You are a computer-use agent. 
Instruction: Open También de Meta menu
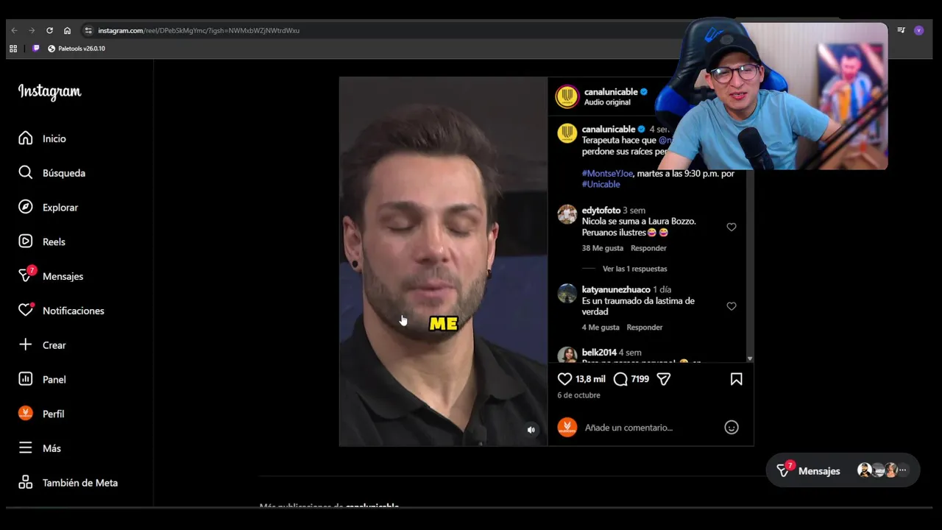click(68, 483)
